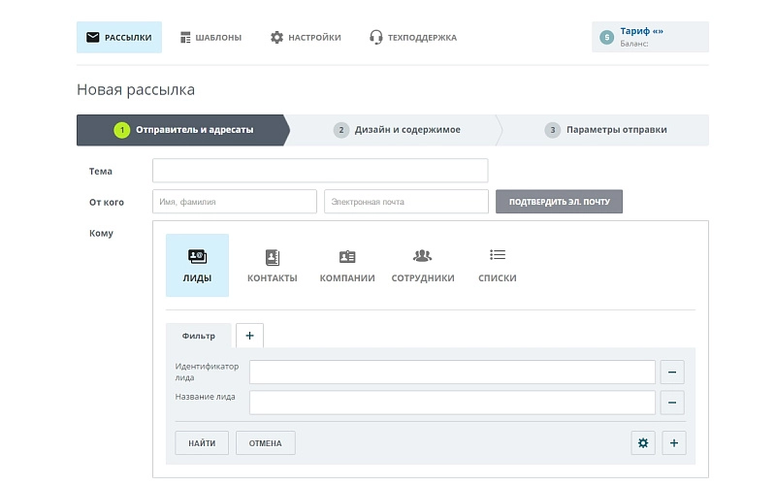
Task: Choose the Компании recipients icon
Action: pos(347,257)
